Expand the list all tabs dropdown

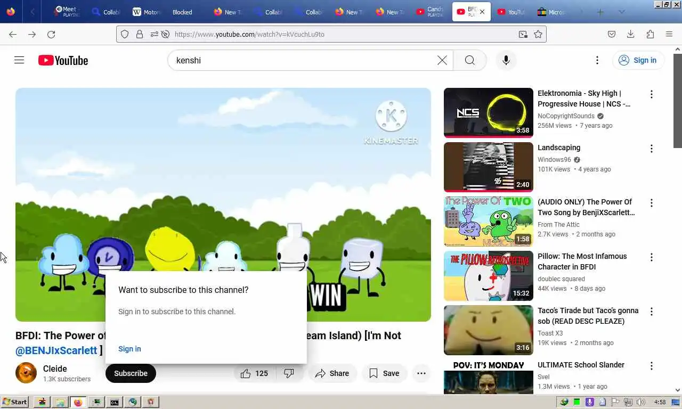pyautogui.click(x=621, y=12)
